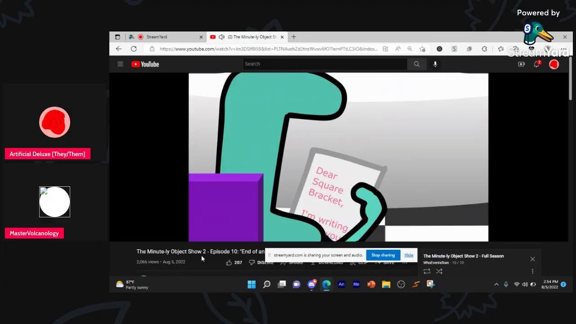The width and height of the screenshot is (576, 324).
Task: Open the Windows Start menu
Action: [252, 284]
